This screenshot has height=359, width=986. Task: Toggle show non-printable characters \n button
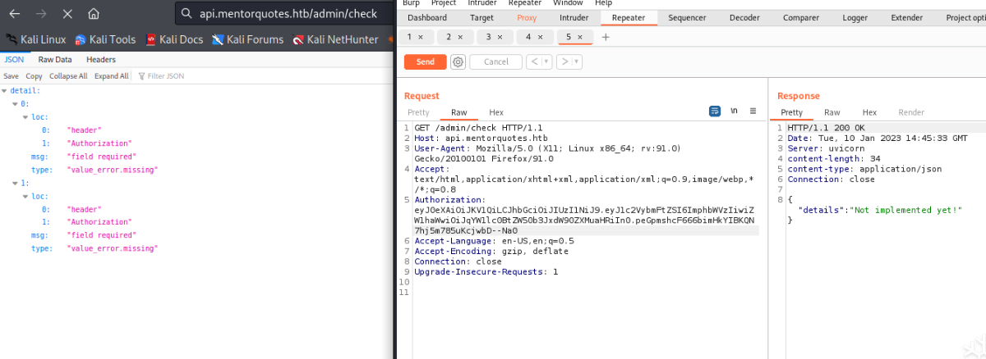click(x=734, y=111)
